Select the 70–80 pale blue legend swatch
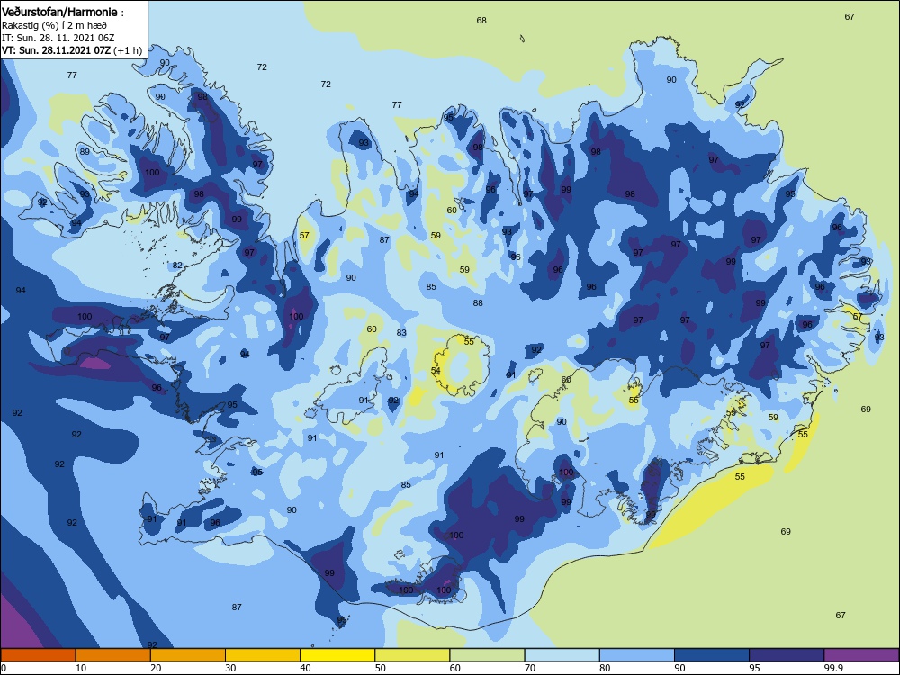This screenshot has width=900, height=675. (562, 655)
